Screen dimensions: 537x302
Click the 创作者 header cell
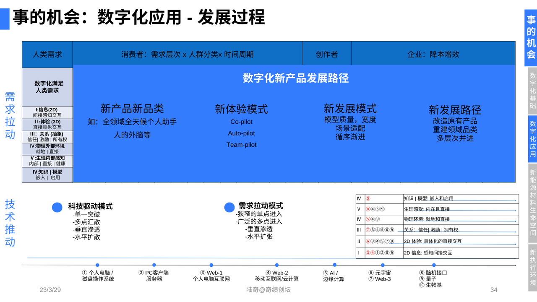326,55
